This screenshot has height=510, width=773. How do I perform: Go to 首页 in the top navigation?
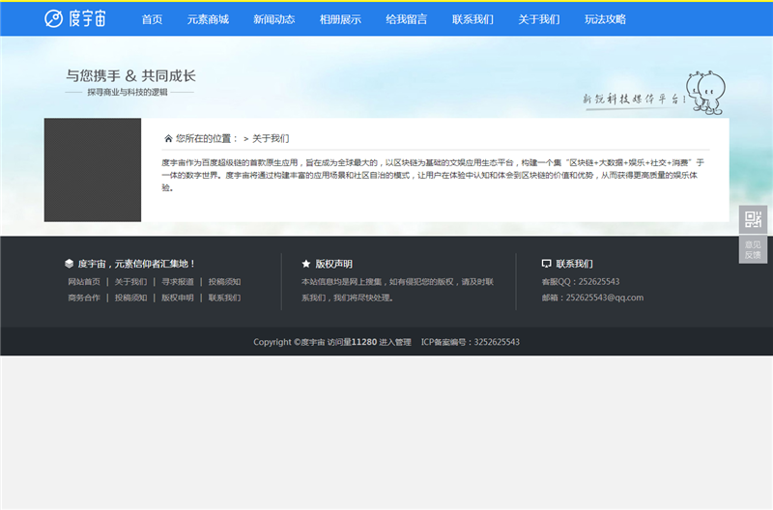coord(152,18)
